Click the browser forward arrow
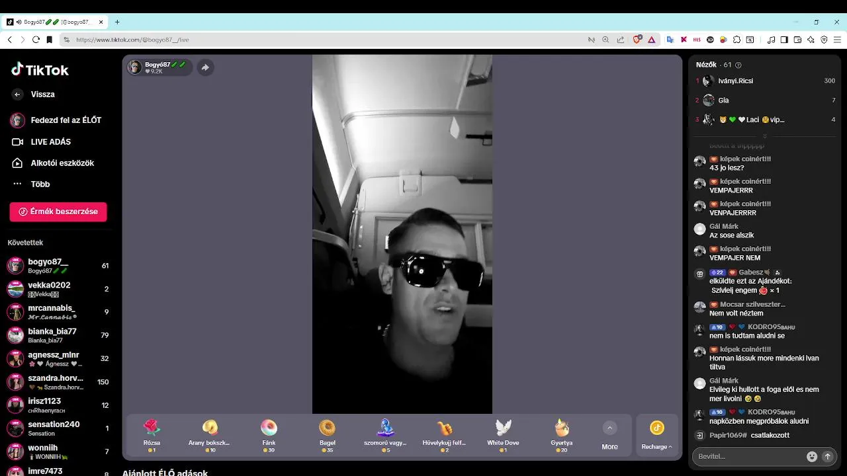 [22, 40]
